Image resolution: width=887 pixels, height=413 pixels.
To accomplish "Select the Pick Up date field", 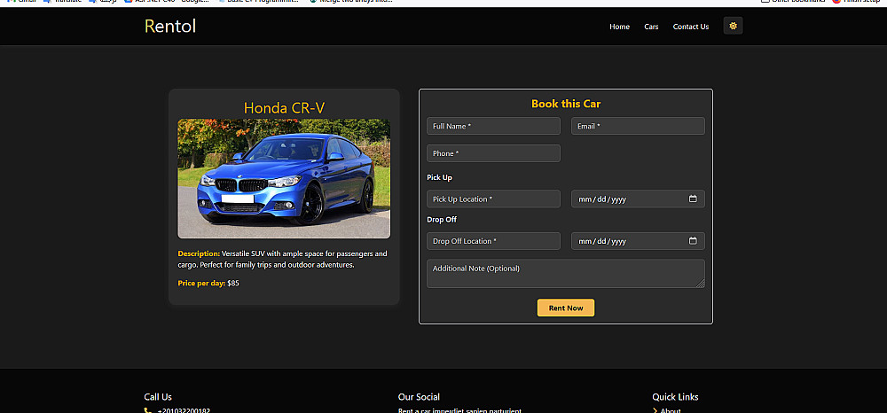I will click(638, 199).
